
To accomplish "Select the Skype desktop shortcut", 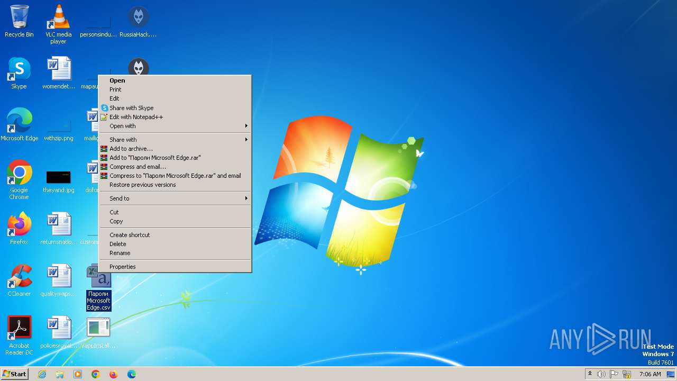I will tap(19, 73).
